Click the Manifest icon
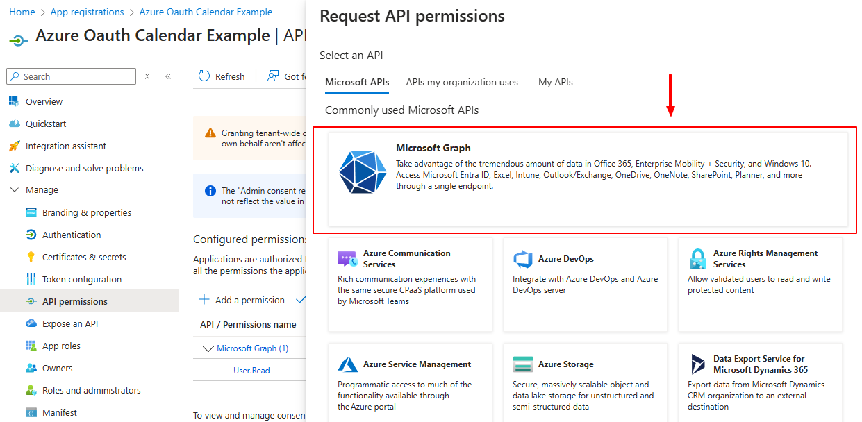 point(31,412)
